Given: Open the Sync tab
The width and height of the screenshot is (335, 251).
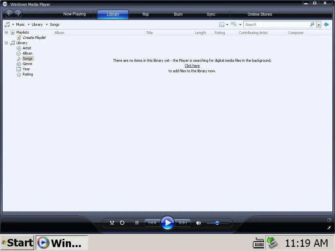Looking at the screenshot, I should click(211, 14).
